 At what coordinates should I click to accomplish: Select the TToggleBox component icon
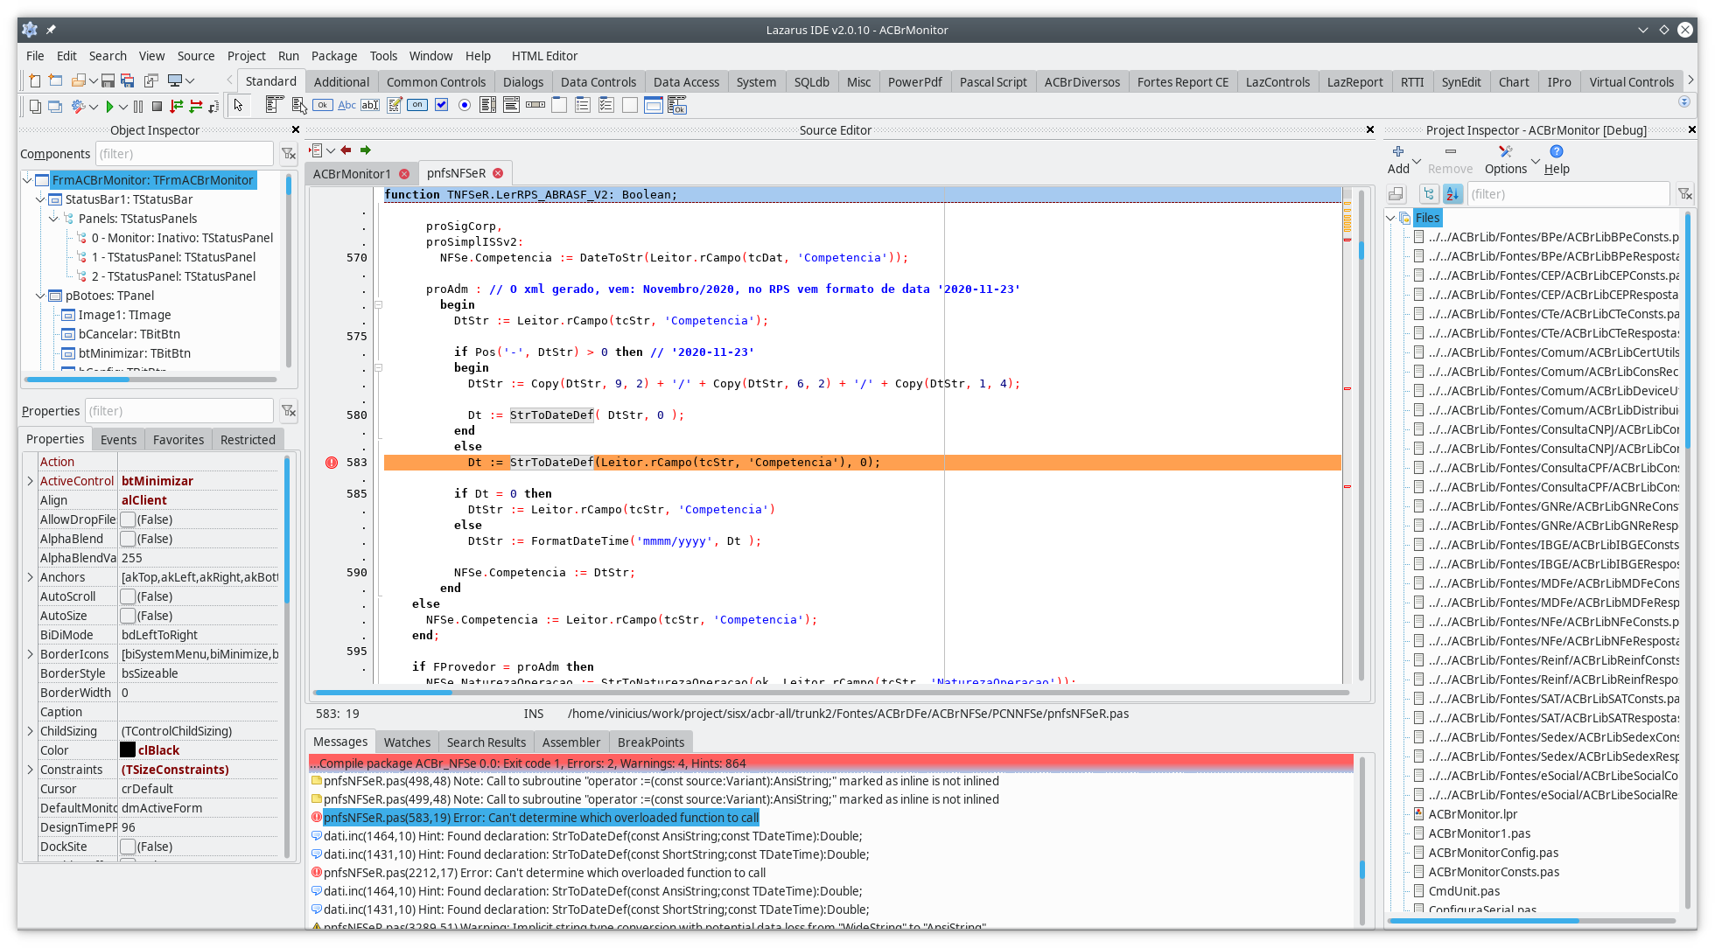pos(417,105)
